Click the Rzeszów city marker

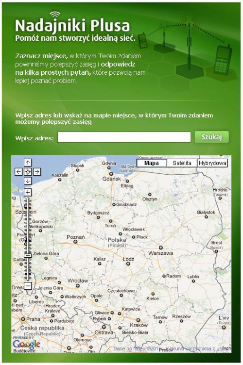181,321
